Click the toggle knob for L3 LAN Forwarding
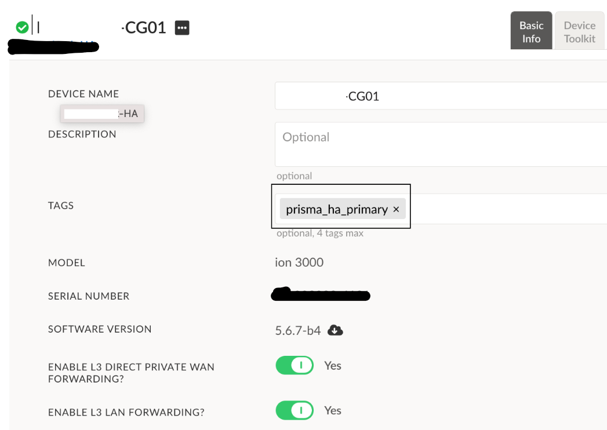 pyautogui.click(x=300, y=410)
